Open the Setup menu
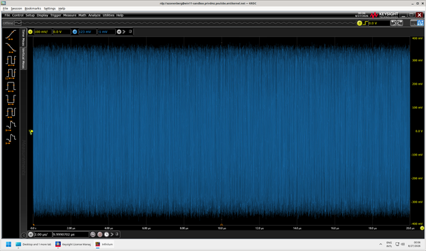This screenshot has width=426, height=251. pyautogui.click(x=30, y=15)
